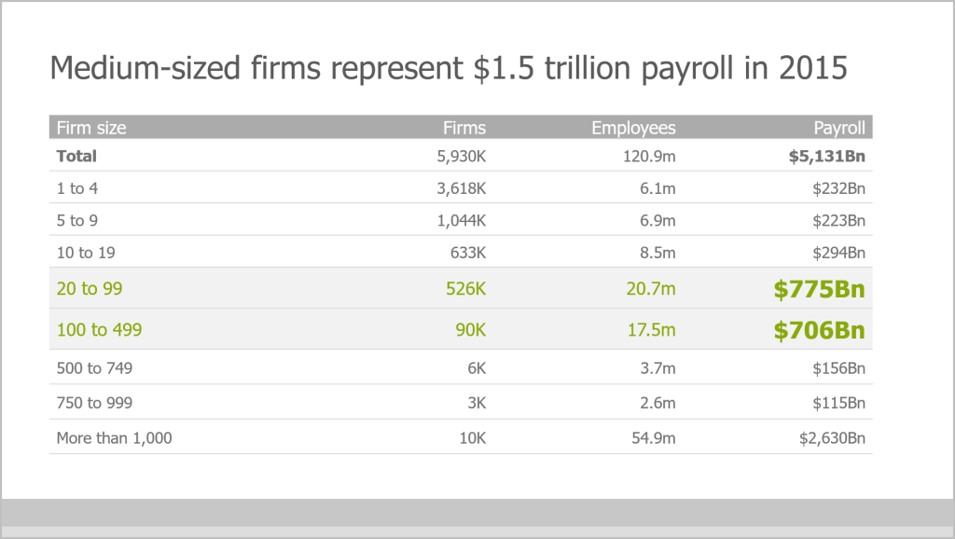Screen dimensions: 955x539
Task: Select the $115Bn payroll cell
Action: [837, 403]
